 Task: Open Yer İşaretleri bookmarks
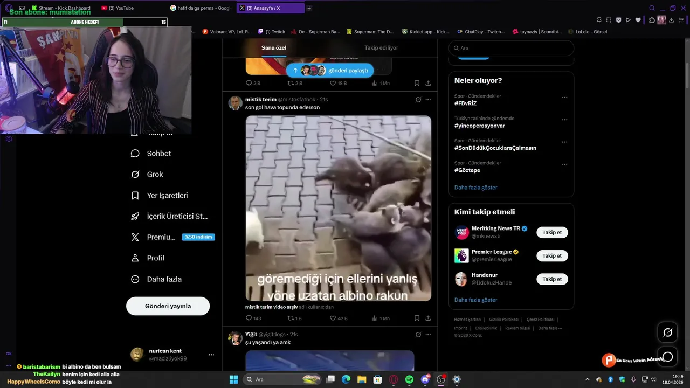[x=159, y=196]
